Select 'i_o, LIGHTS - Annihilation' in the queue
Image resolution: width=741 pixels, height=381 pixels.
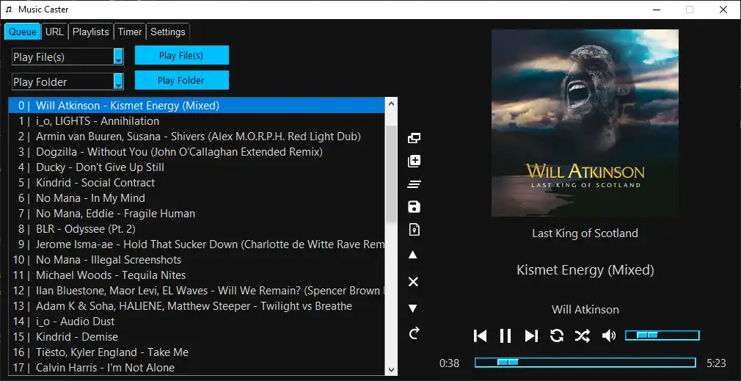pyautogui.click(x=197, y=121)
